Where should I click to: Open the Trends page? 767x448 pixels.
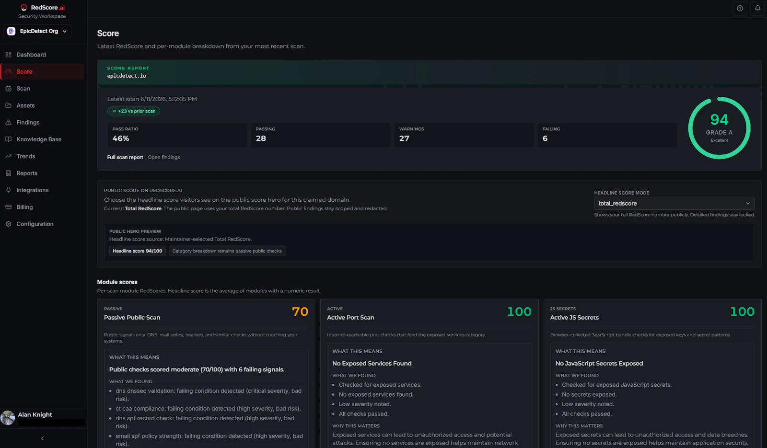pyautogui.click(x=42, y=156)
